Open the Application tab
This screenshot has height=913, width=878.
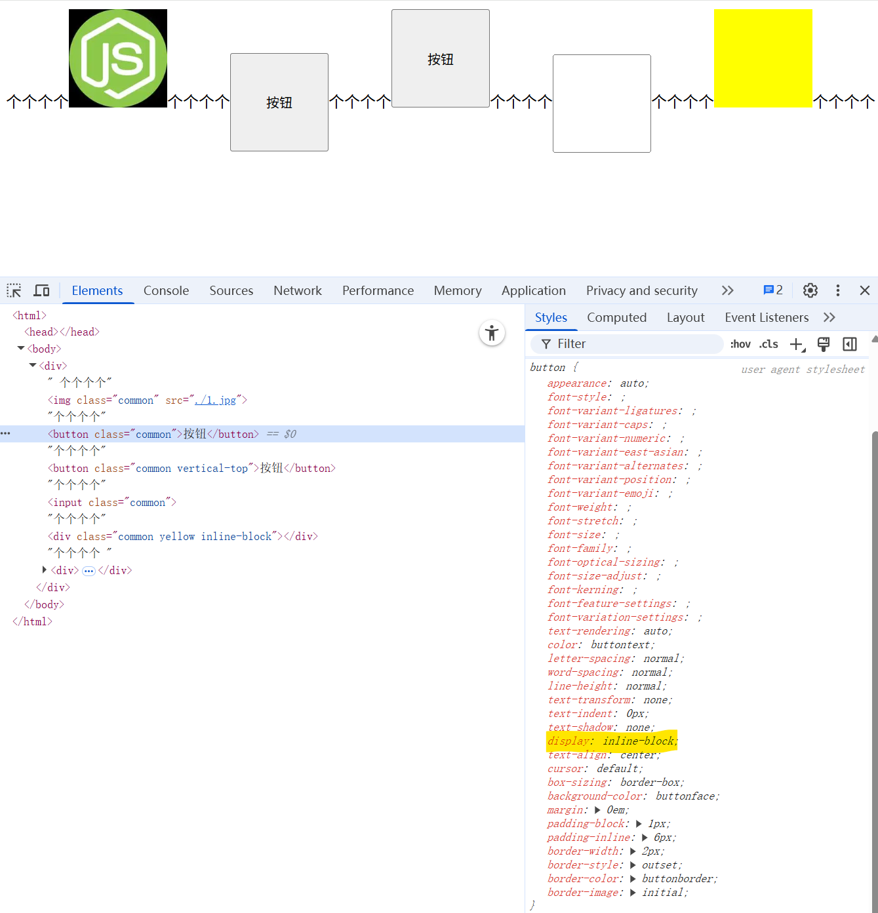pyautogui.click(x=534, y=290)
